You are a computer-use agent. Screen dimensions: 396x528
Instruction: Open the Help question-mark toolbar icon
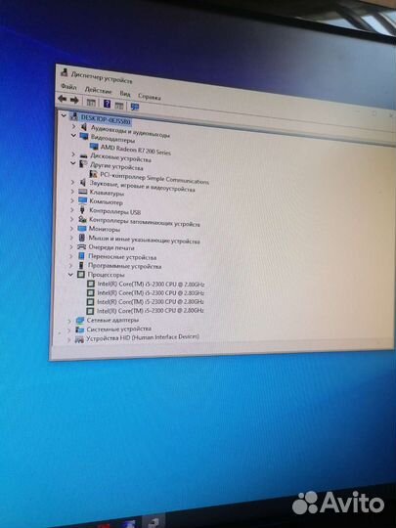tap(107, 104)
